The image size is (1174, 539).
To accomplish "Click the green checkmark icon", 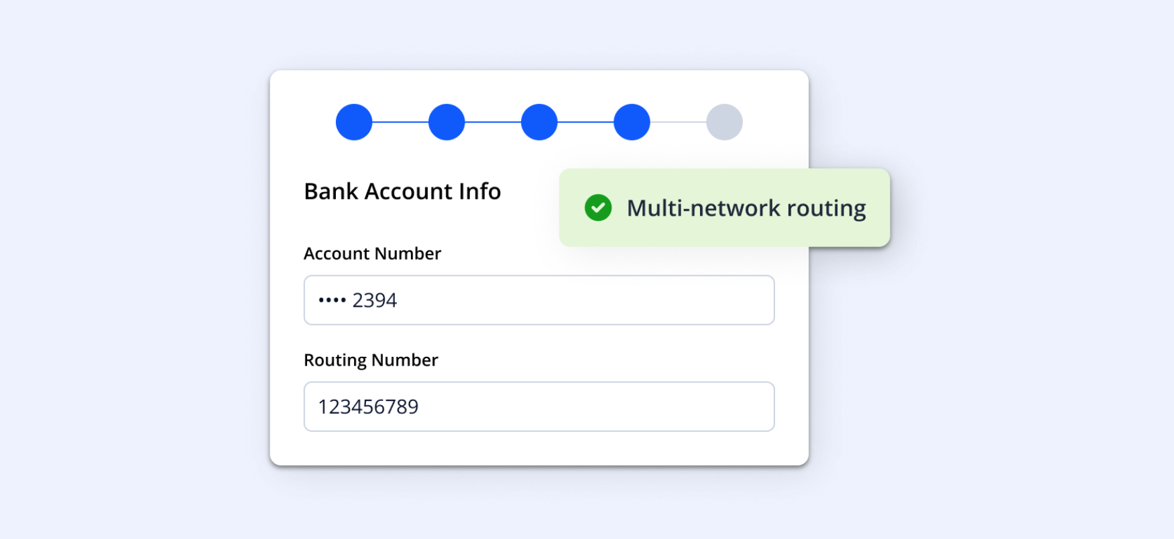I will (598, 208).
